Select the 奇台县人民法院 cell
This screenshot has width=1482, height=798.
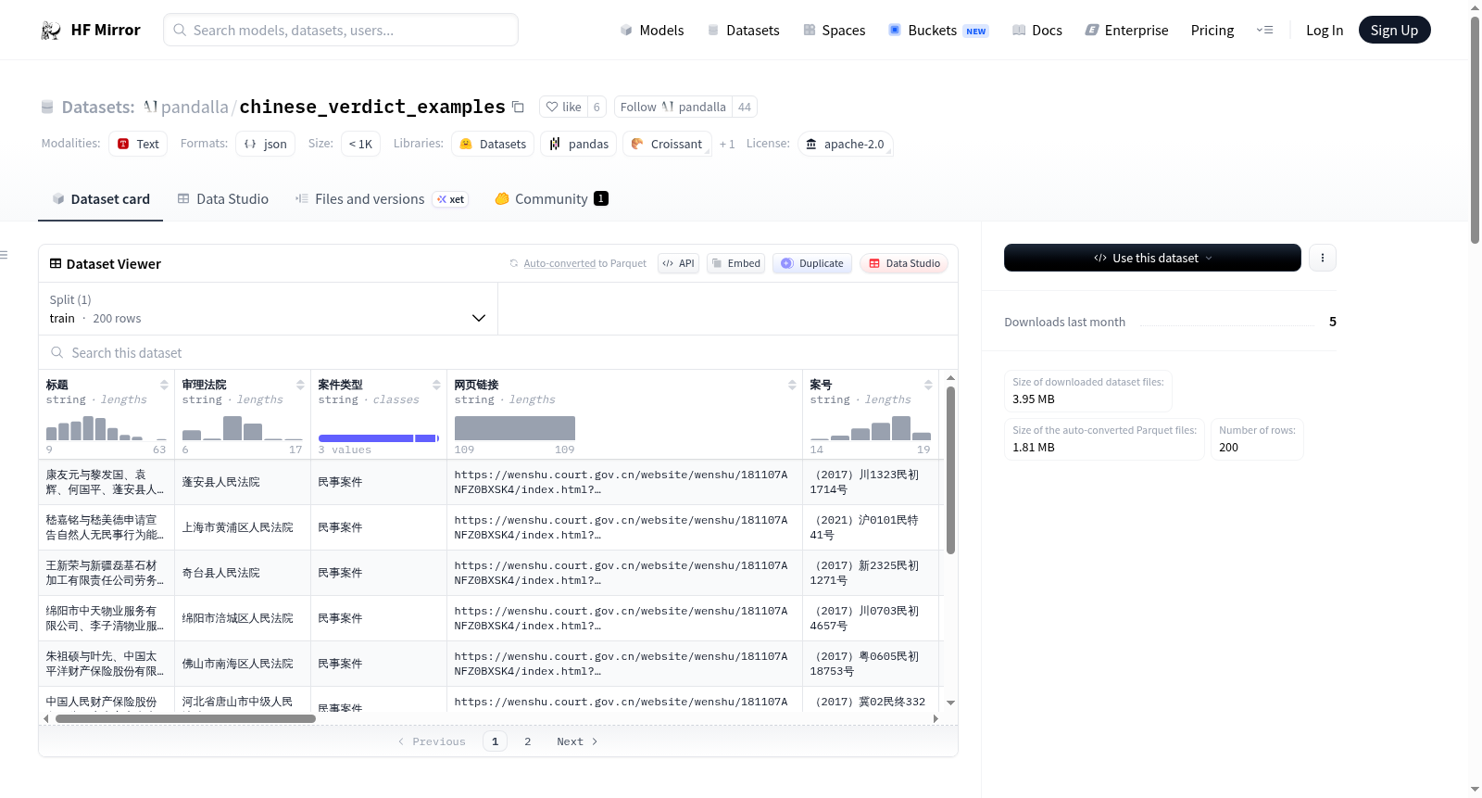click(243, 573)
